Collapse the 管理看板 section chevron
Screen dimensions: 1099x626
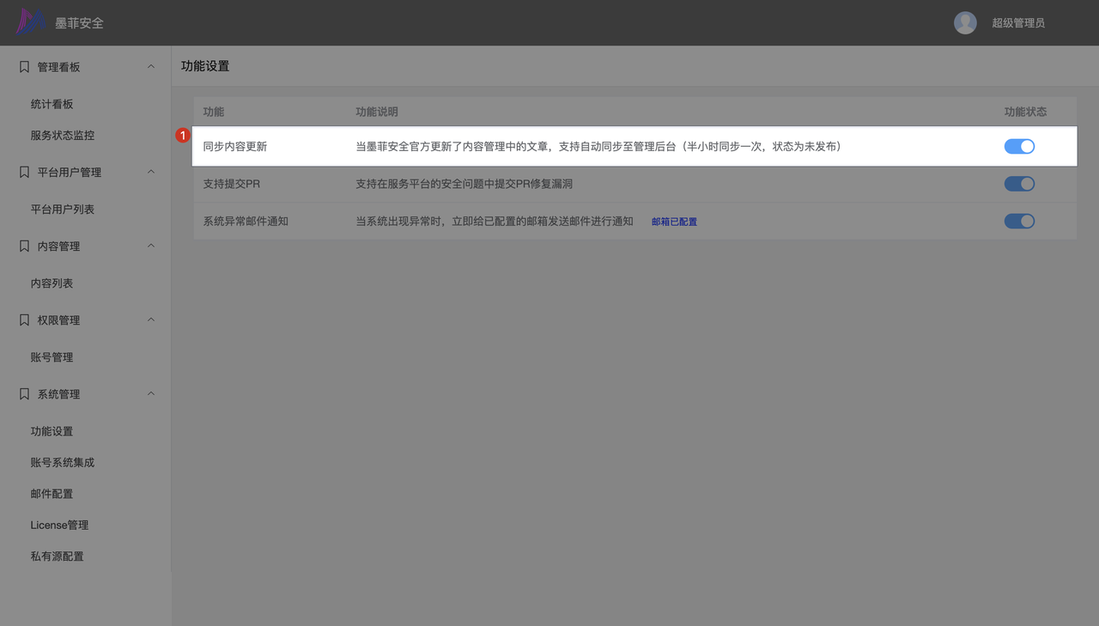click(151, 67)
